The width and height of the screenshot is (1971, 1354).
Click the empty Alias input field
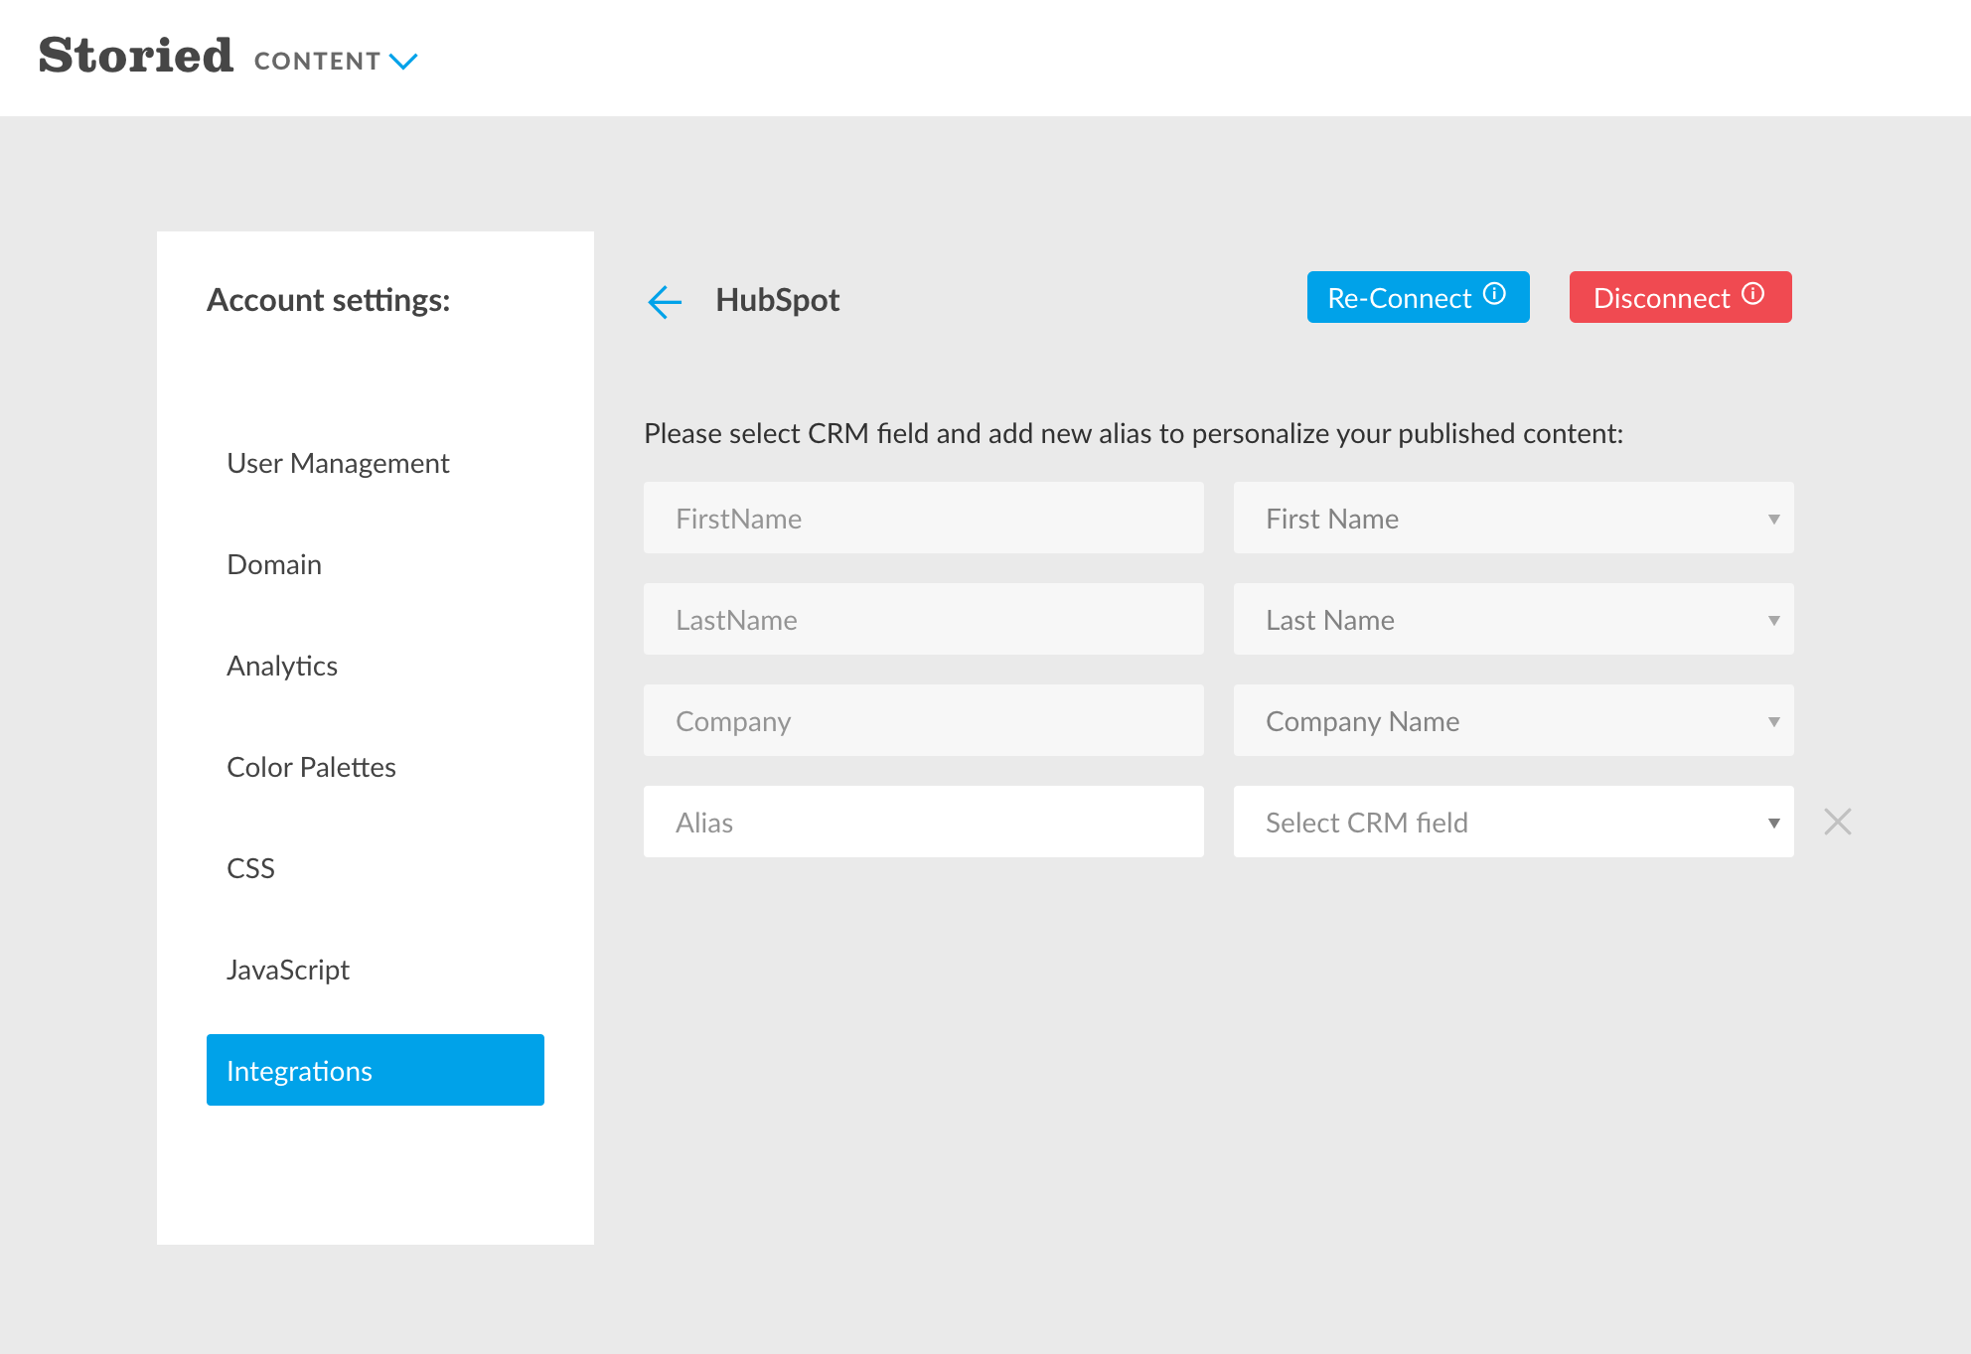pos(923,823)
